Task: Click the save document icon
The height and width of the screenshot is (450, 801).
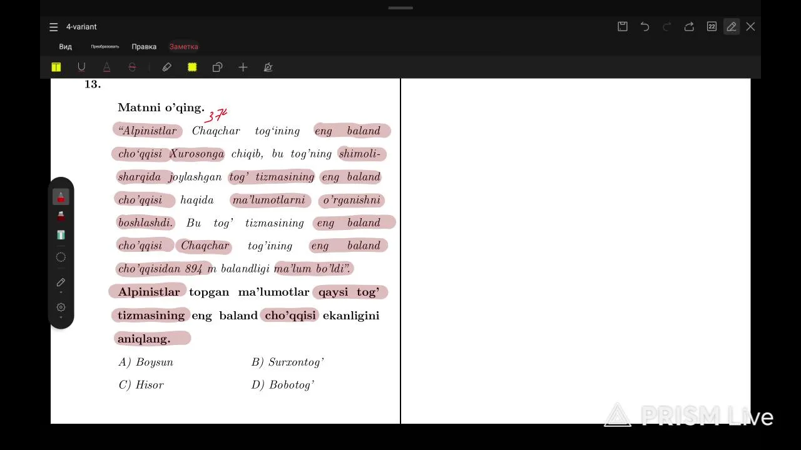Action: tap(623, 26)
